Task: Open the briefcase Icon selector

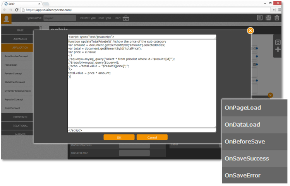Action: point(126,18)
